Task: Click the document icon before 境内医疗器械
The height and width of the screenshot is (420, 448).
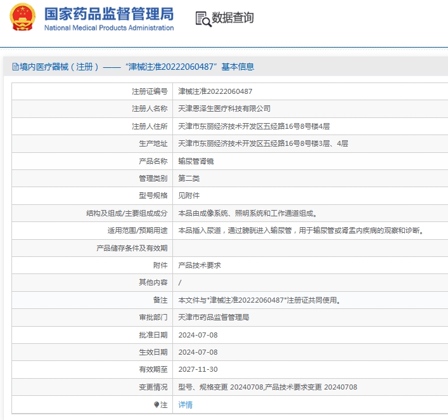Action: [15, 67]
